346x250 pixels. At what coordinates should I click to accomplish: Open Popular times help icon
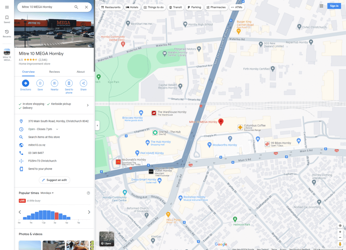(89, 193)
